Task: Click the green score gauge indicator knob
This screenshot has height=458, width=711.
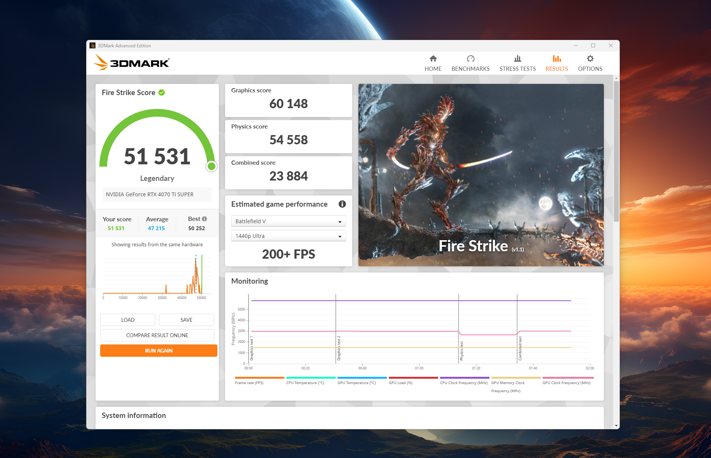Action: 212,166
